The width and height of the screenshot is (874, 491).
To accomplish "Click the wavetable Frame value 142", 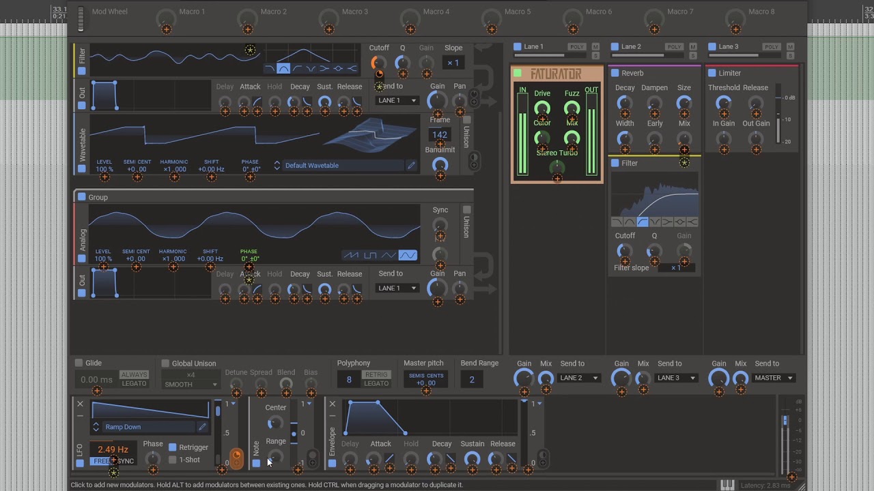I will (440, 135).
